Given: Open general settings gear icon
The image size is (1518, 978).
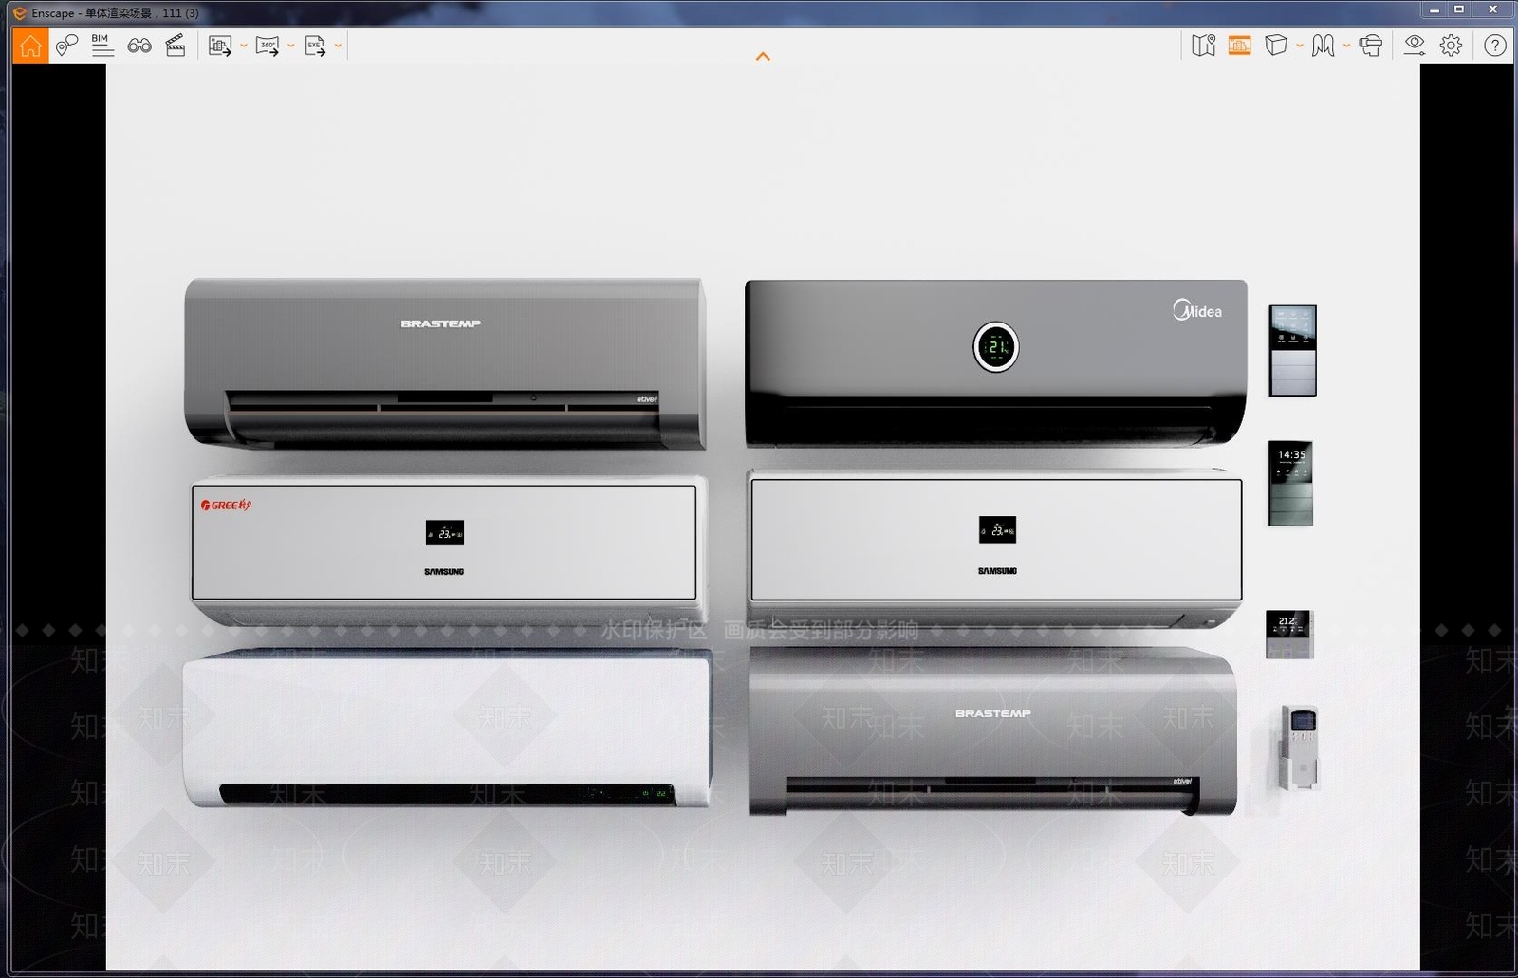Looking at the screenshot, I should [x=1451, y=46].
